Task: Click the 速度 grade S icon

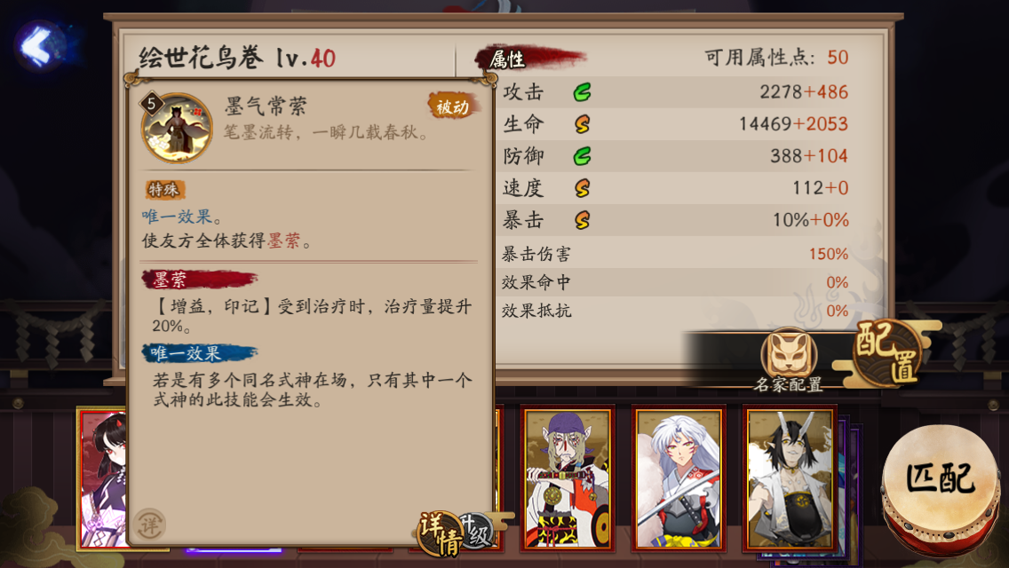Action: pos(582,188)
